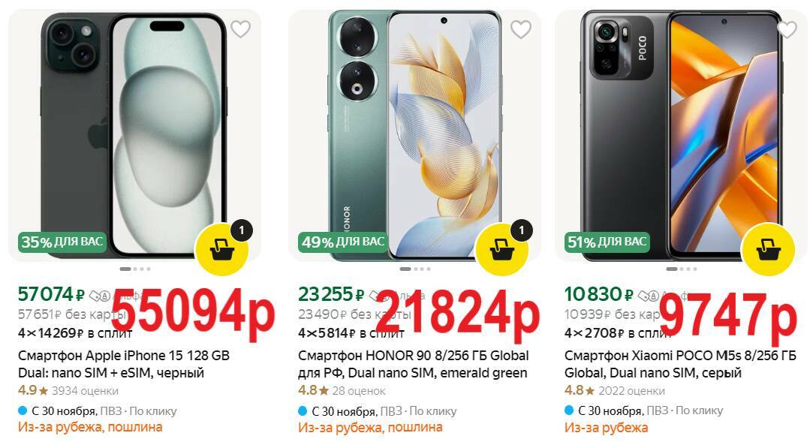Click the 51% ДЛЯ ВАС discount badge

click(x=607, y=242)
